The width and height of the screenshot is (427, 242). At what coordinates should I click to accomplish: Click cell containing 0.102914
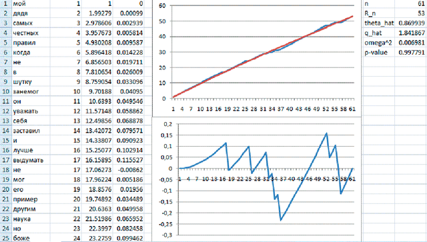click(128, 150)
